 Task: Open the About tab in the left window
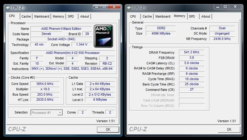click(85, 16)
